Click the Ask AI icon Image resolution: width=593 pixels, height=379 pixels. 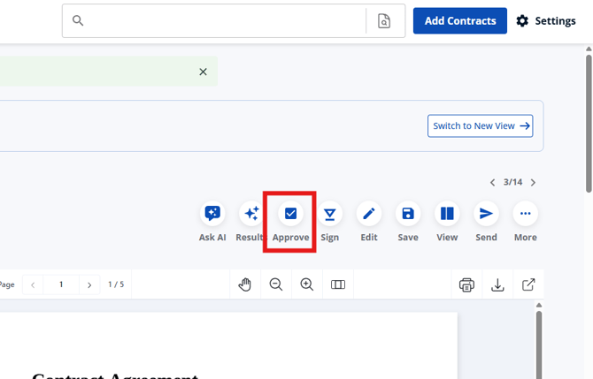click(212, 214)
